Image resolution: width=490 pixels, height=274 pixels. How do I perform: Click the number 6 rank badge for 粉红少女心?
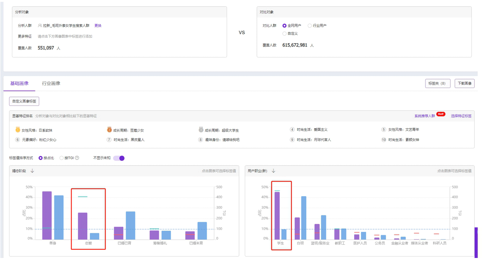18,140
